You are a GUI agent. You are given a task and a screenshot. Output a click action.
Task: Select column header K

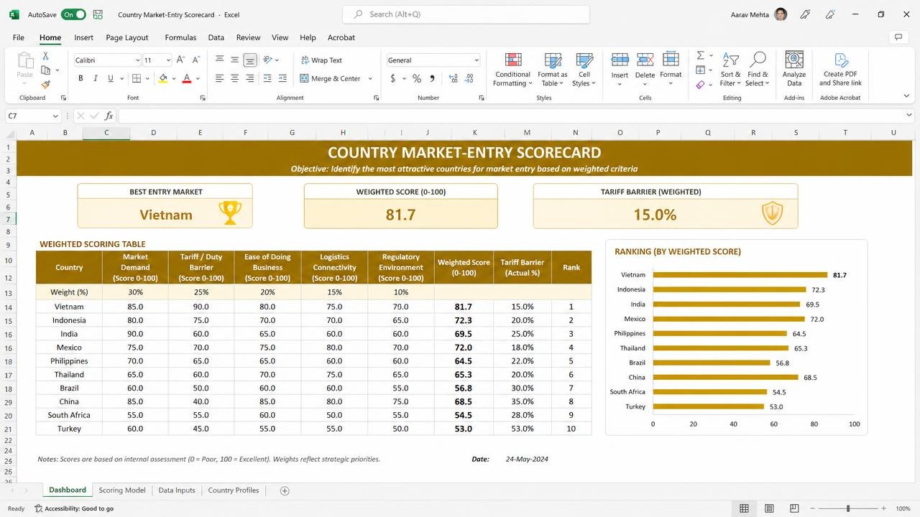pos(474,132)
